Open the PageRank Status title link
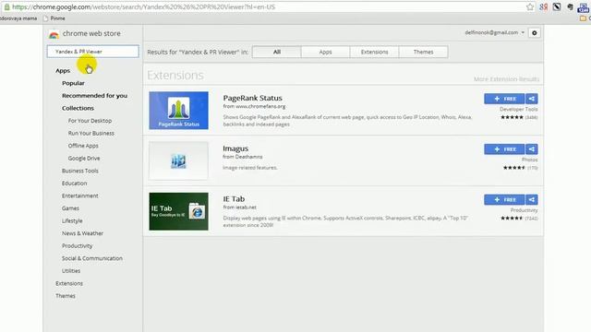Image resolution: width=591 pixels, height=332 pixels. (x=252, y=98)
